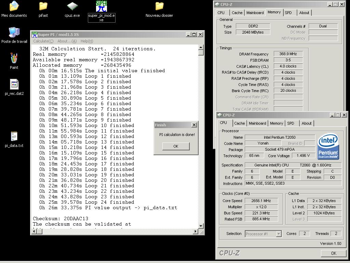
Task: Close the Finish dialog with X
Action: pos(194,125)
